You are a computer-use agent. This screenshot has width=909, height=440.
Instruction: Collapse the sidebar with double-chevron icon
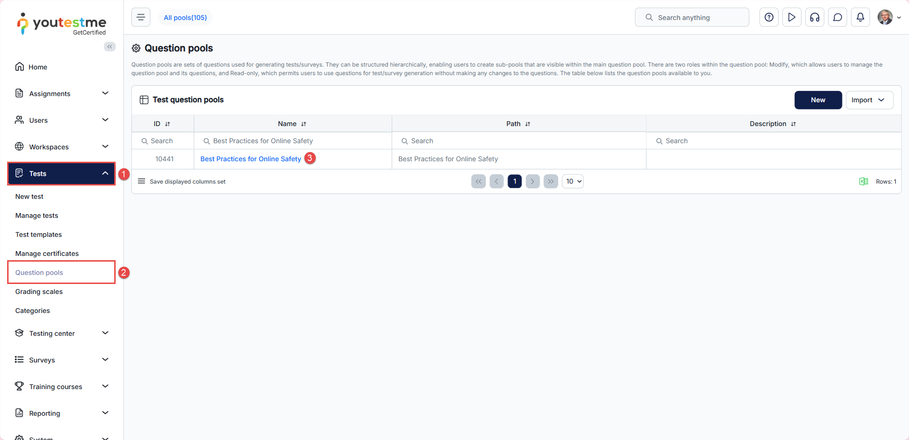tap(110, 47)
